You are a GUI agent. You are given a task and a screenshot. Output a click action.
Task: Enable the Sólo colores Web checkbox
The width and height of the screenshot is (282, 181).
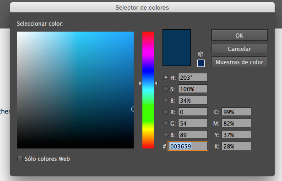tap(20, 159)
